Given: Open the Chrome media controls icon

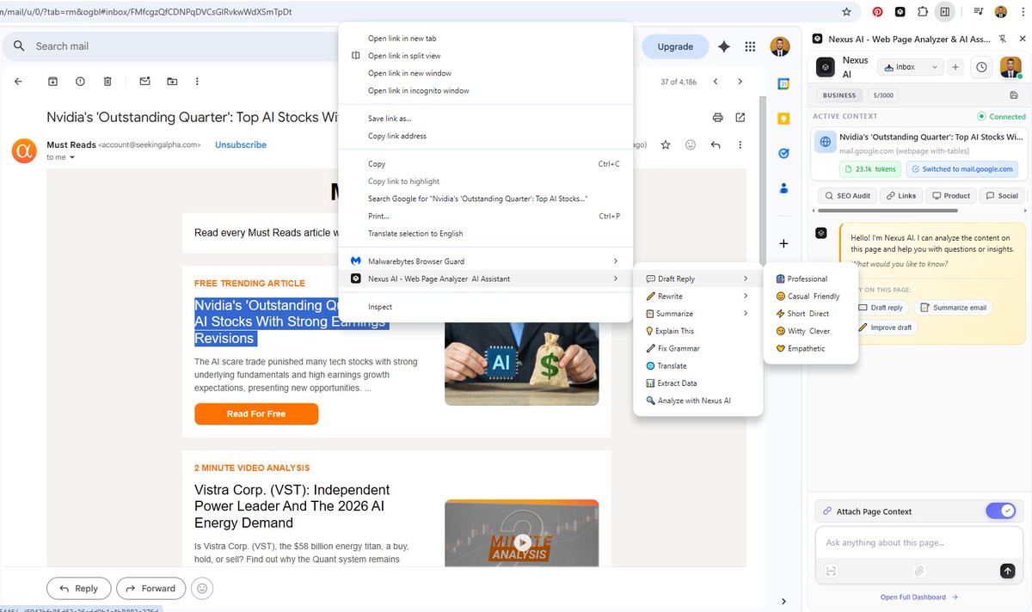Looking at the screenshot, I should pyautogui.click(x=979, y=12).
